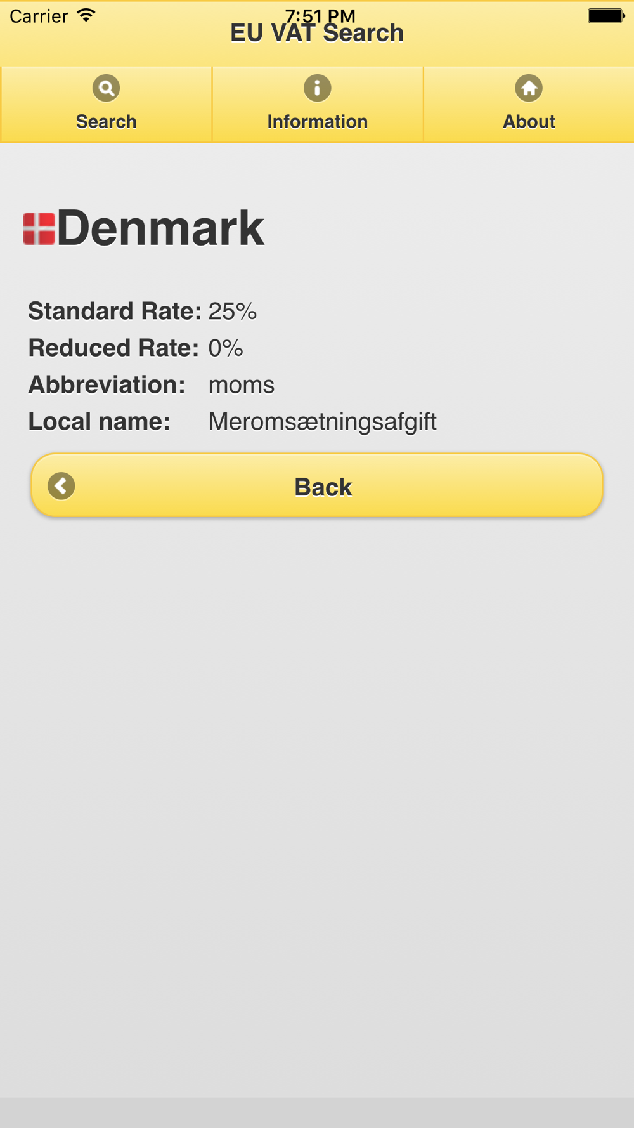Tap the Information 'i' icon
This screenshot has height=1128, width=634.
coord(317,88)
